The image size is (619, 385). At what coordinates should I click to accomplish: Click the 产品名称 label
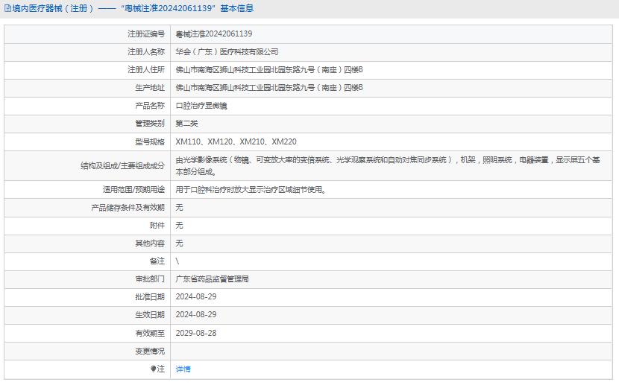[x=150, y=106]
